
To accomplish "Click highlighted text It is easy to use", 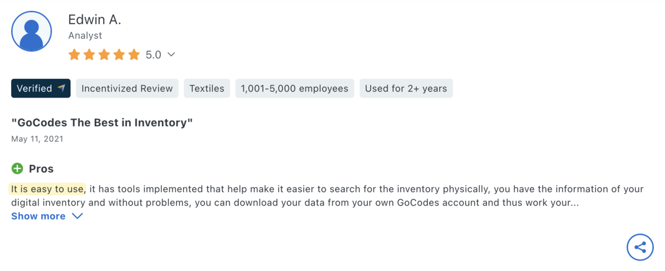I will (x=47, y=189).
